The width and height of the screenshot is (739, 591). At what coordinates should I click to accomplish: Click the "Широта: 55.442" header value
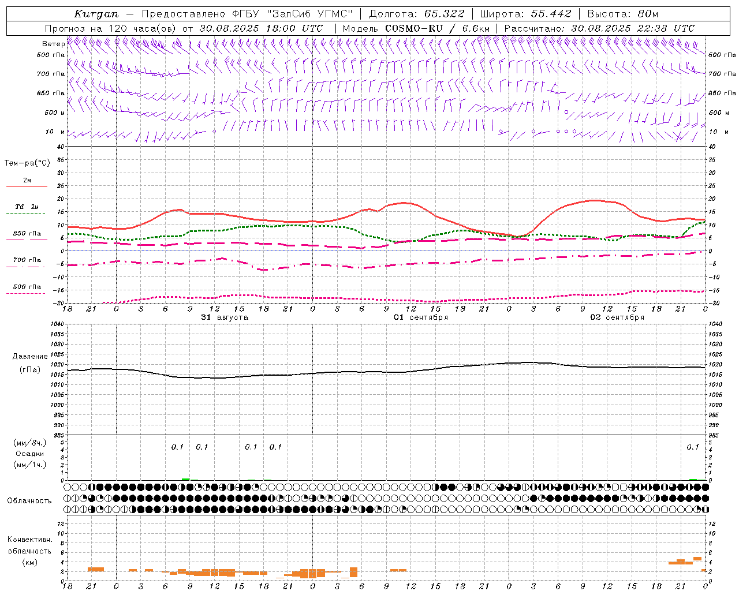point(525,14)
